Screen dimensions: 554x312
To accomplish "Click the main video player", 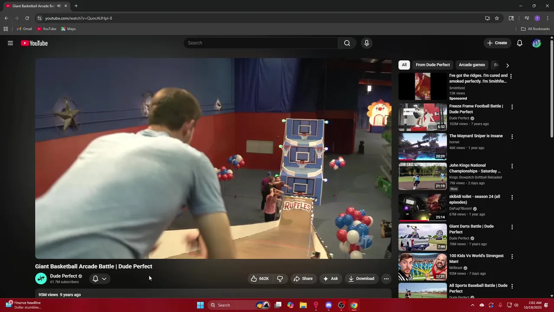I will point(213,158).
